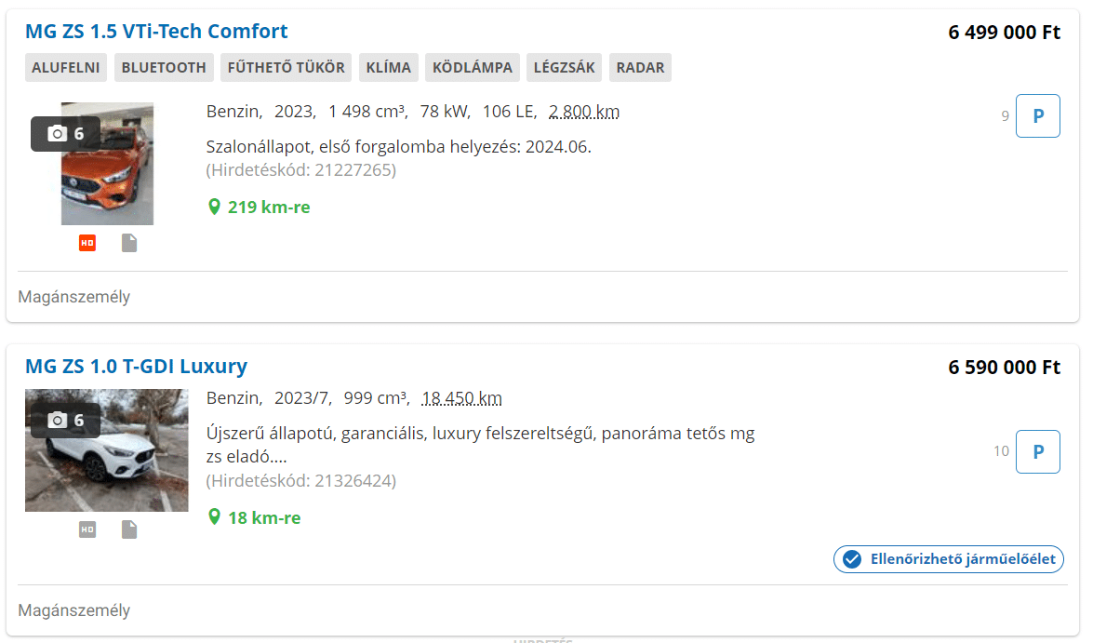Click the document icon under the orange MG photo
The image size is (1093, 643).
point(129,243)
